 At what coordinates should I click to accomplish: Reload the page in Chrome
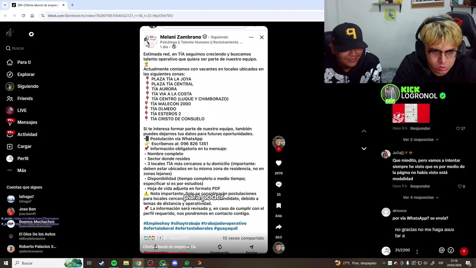click(23, 16)
